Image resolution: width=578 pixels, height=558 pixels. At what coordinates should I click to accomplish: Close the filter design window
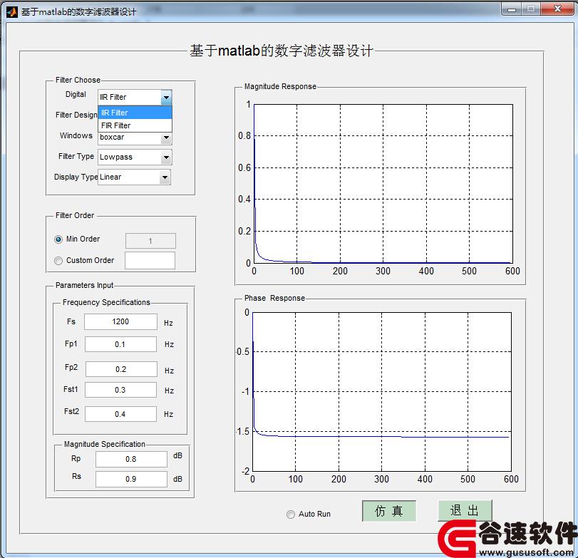click(557, 9)
